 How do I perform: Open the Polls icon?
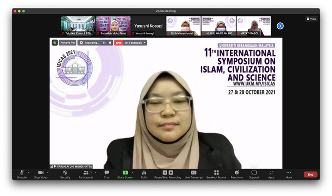144,173
